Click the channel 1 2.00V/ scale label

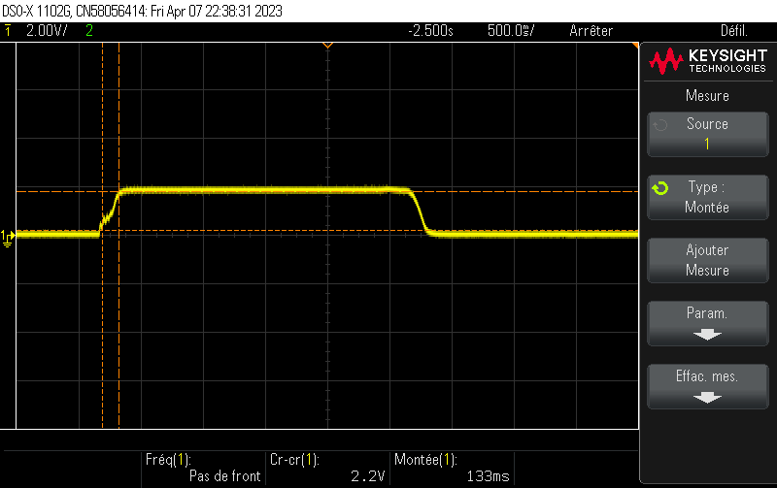pyautogui.click(x=47, y=31)
